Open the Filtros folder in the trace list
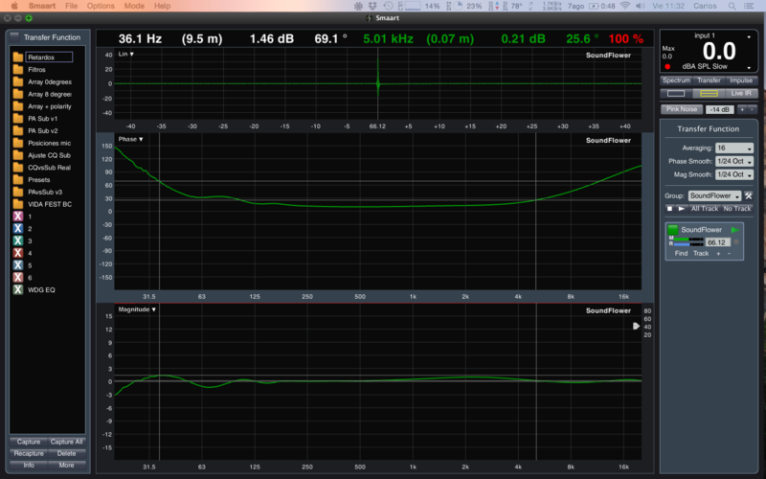 [x=36, y=70]
